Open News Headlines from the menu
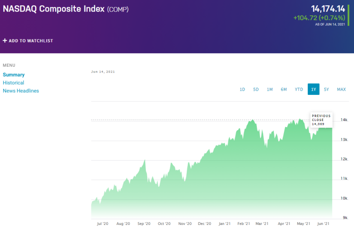 [x=21, y=91]
